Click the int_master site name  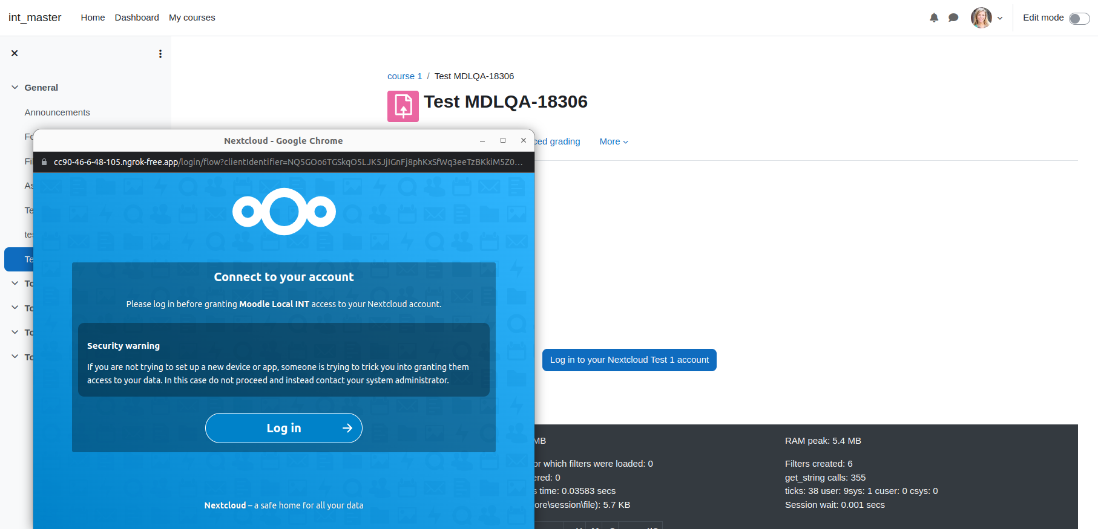click(35, 18)
